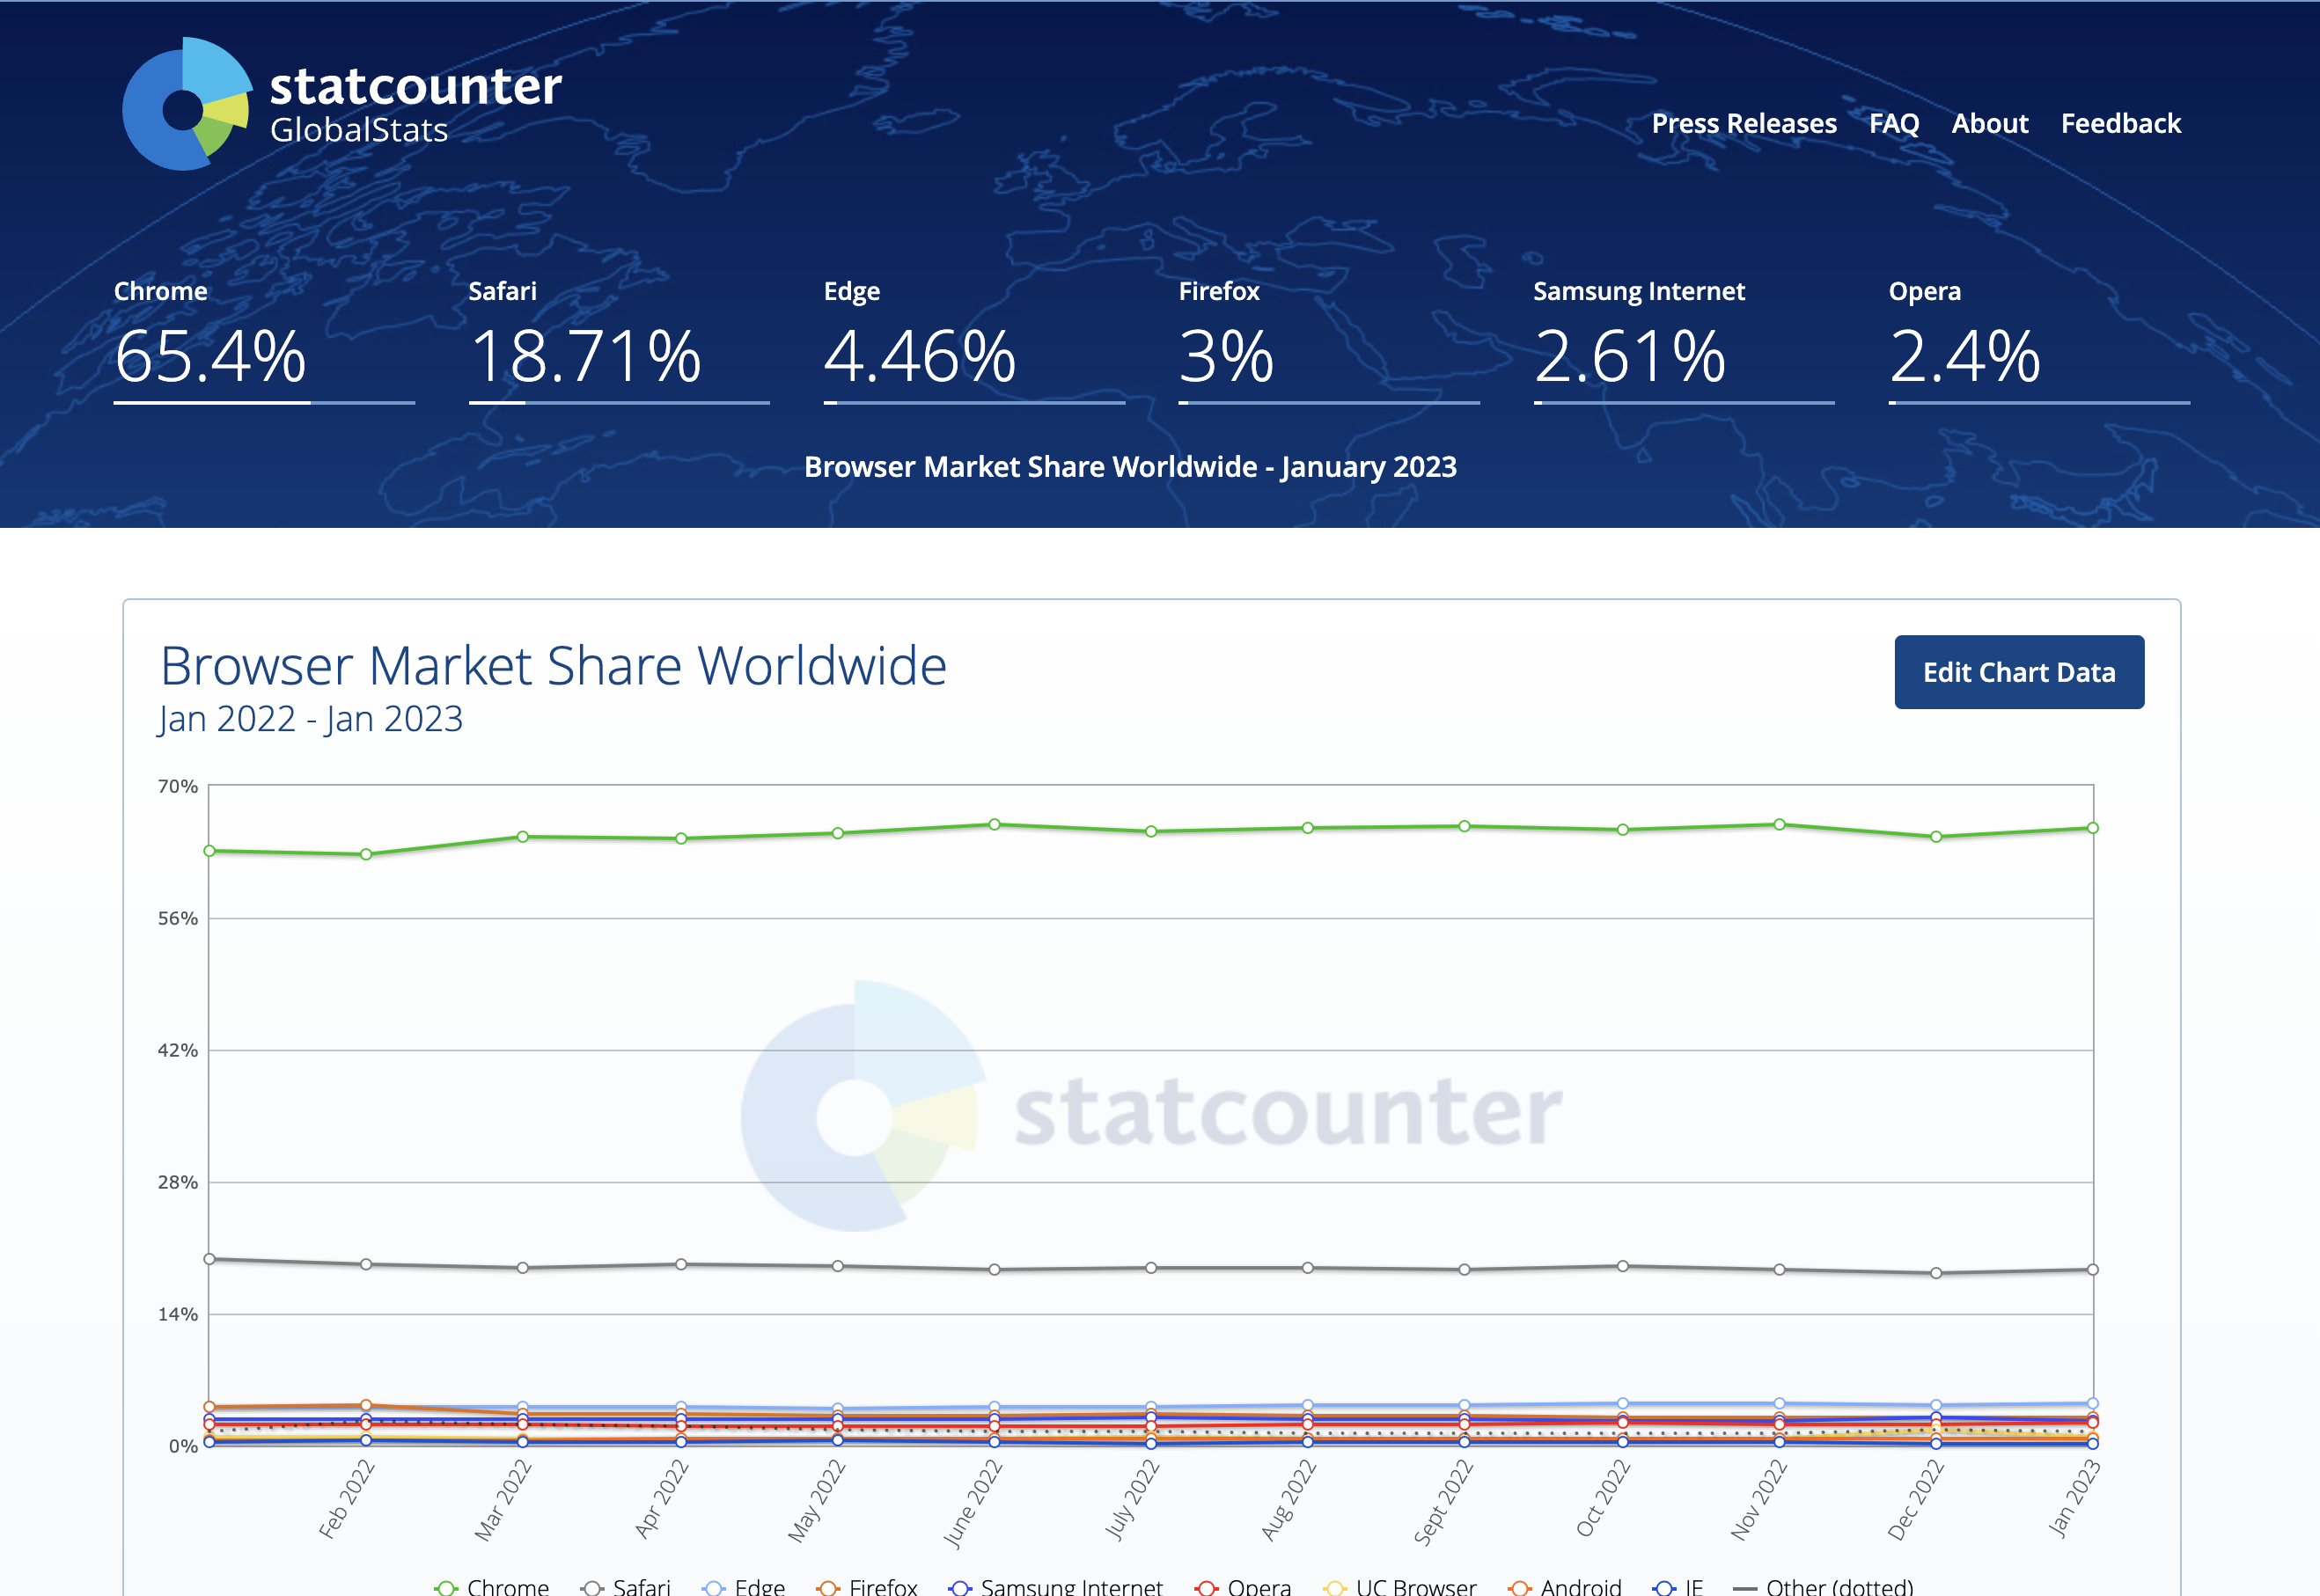The width and height of the screenshot is (2320, 1596).
Task: Click UC Browser legend marker icon
Action: [x=1334, y=1587]
